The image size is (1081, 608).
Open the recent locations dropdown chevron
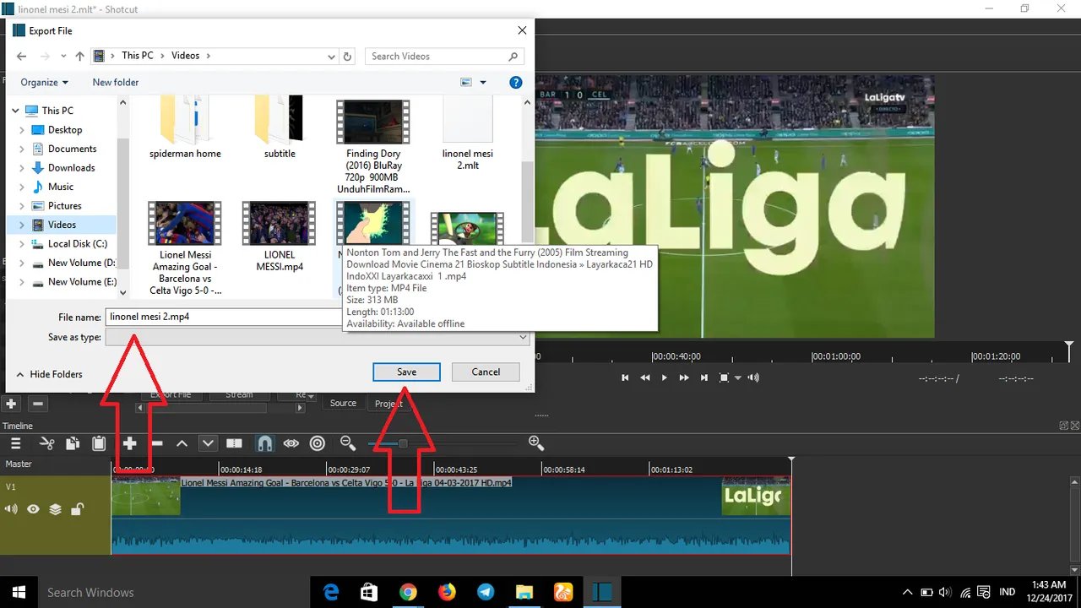point(63,57)
